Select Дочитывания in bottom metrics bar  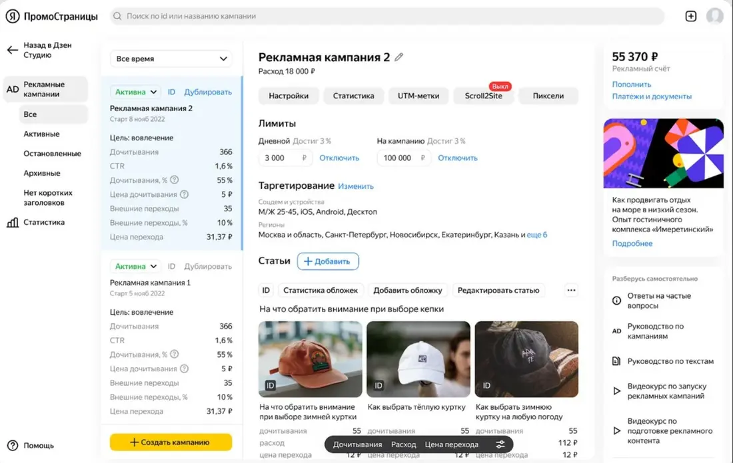358,444
